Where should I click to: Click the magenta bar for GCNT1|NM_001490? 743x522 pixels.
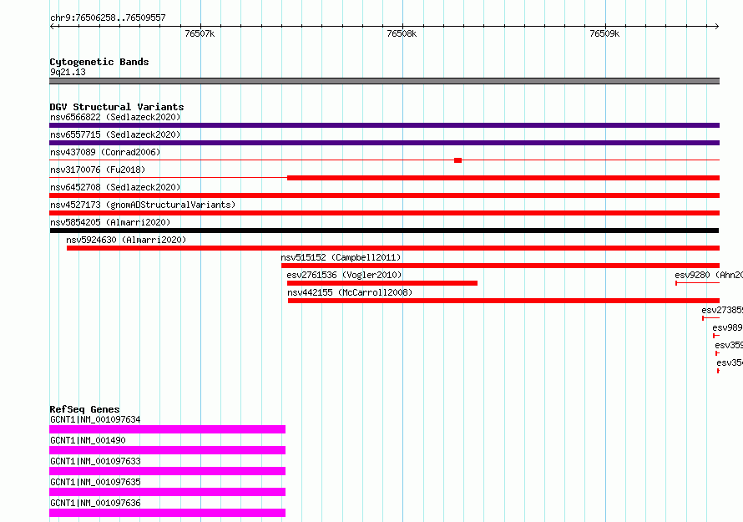click(167, 450)
